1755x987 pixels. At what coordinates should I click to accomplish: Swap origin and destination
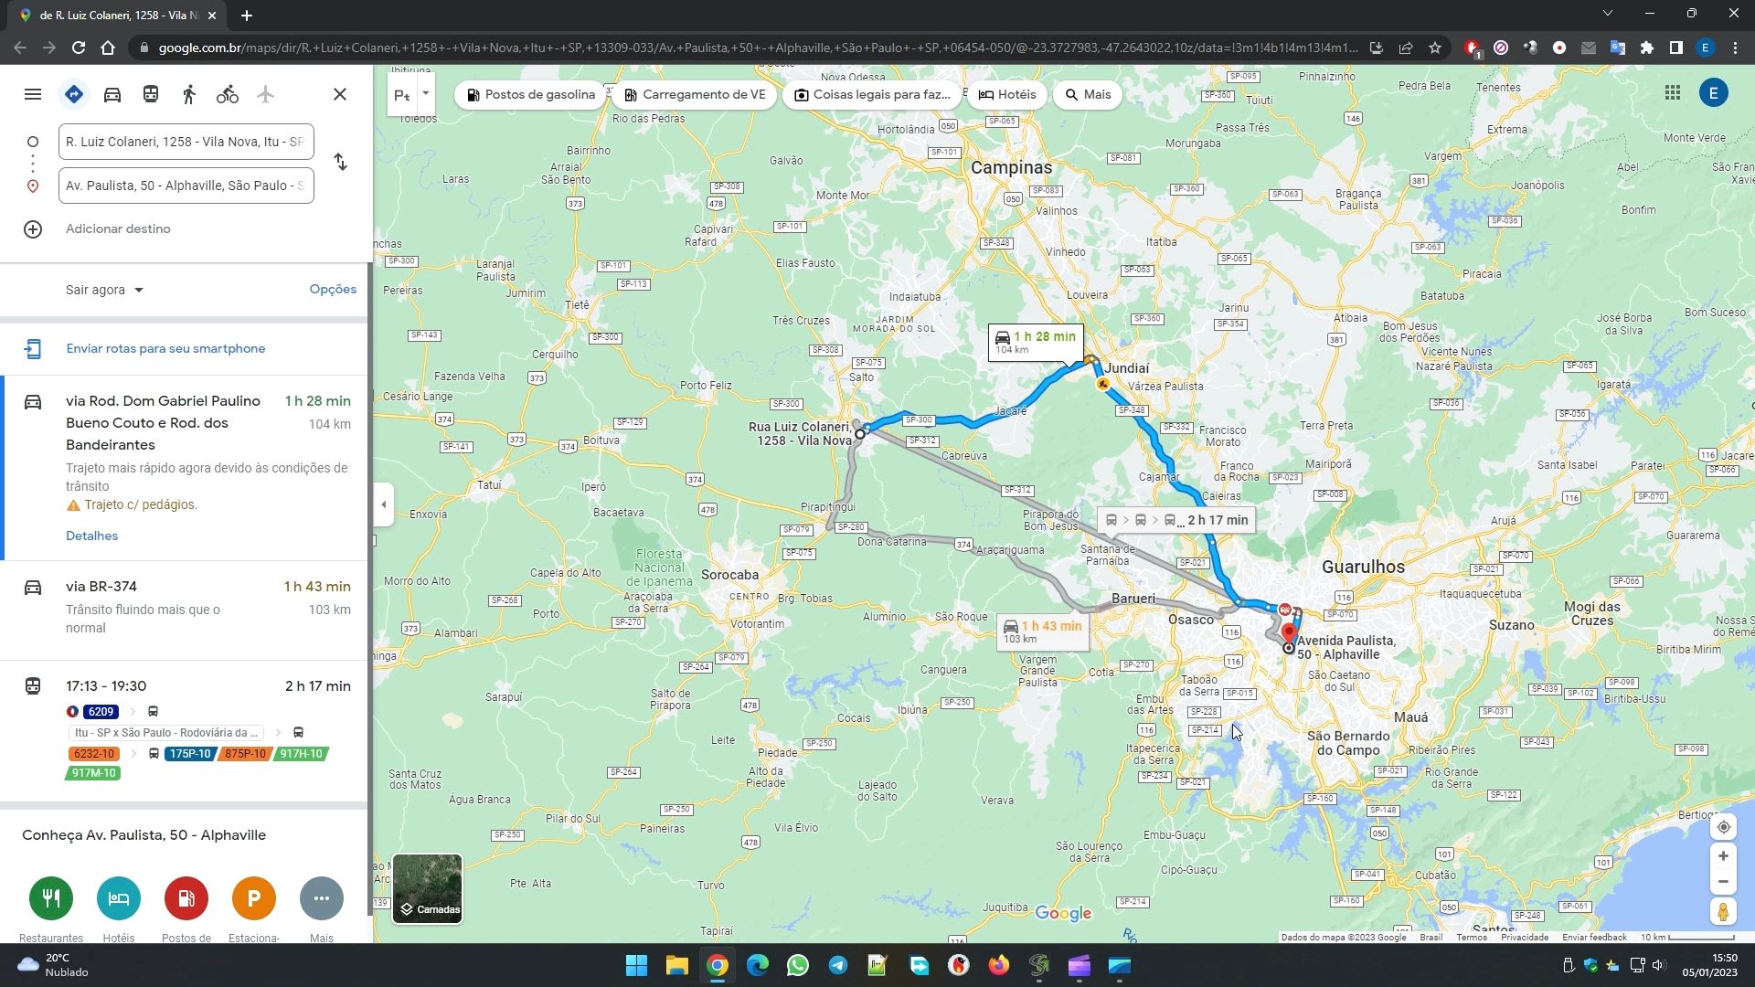click(x=340, y=162)
